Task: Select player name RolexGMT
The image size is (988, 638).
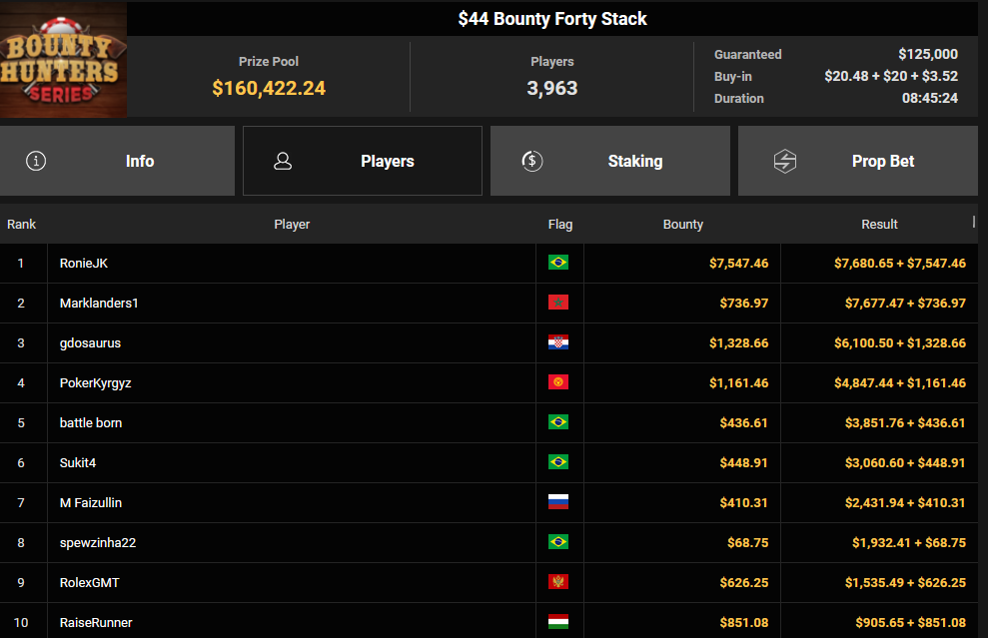Action: [x=90, y=582]
